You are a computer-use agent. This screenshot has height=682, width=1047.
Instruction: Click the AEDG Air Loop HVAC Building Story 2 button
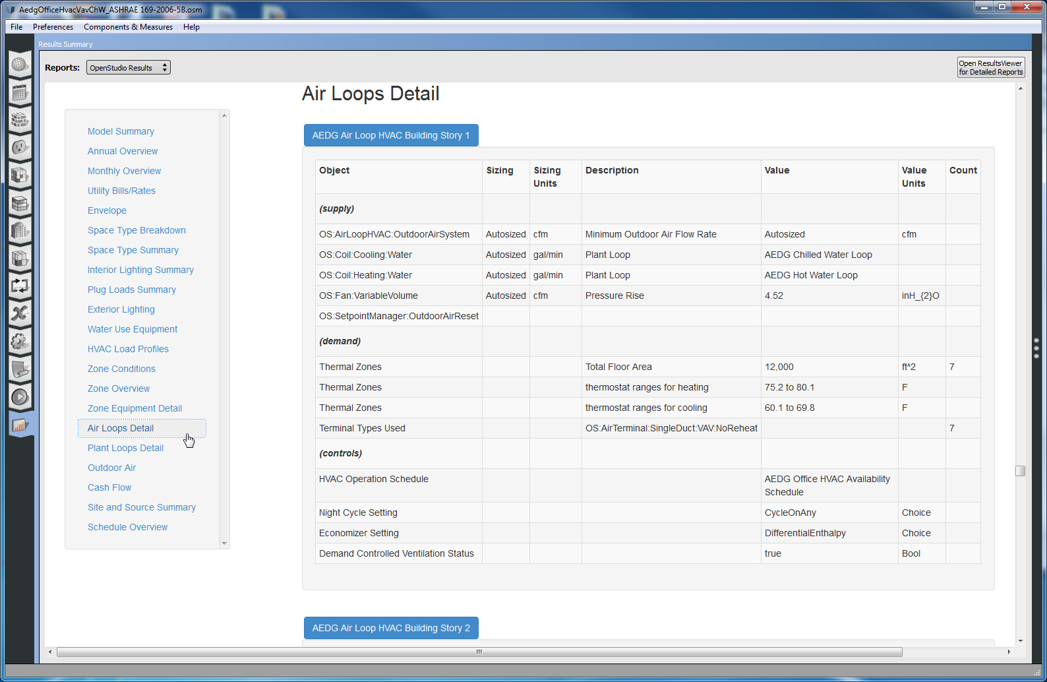click(x=391, y=628)
